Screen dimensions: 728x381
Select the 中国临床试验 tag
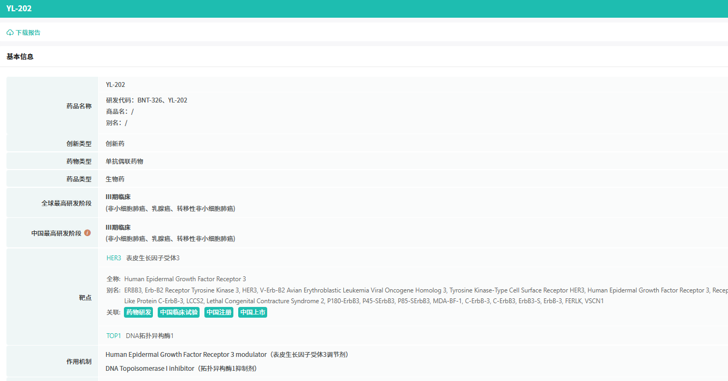(x=179, y=312)
